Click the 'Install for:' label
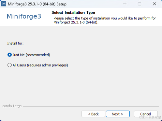The height and width of the screenshot is (121, 162). pos(15,43)
